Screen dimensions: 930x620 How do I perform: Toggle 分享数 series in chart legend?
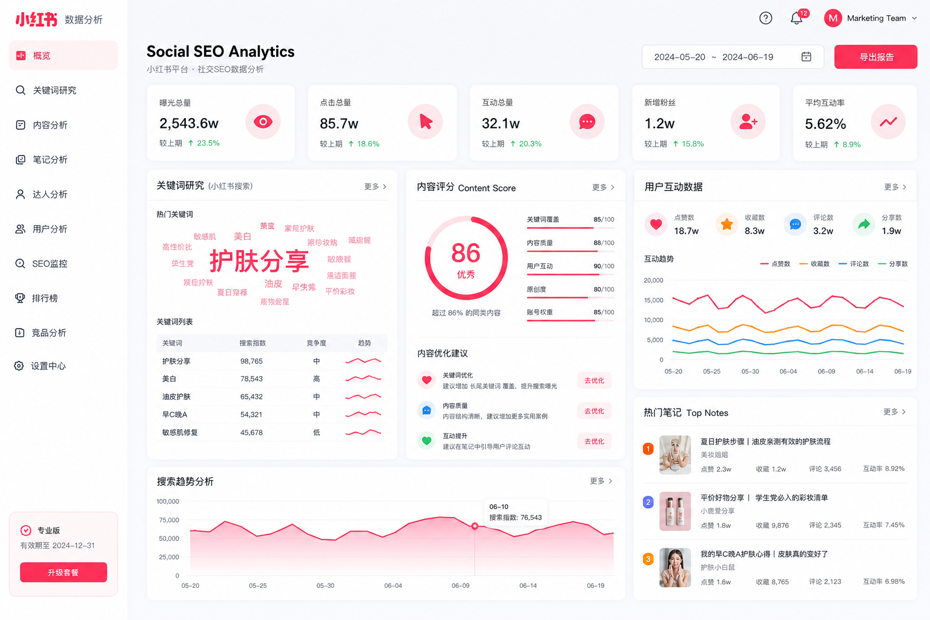click(x=893, y=264)
